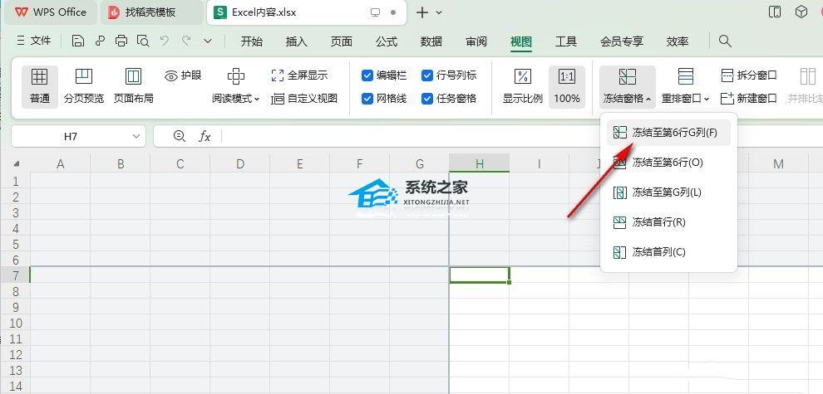Screen dimensions: 823x394
Task: Switch to the 开始 Home tab
Action: coord(251,41)
